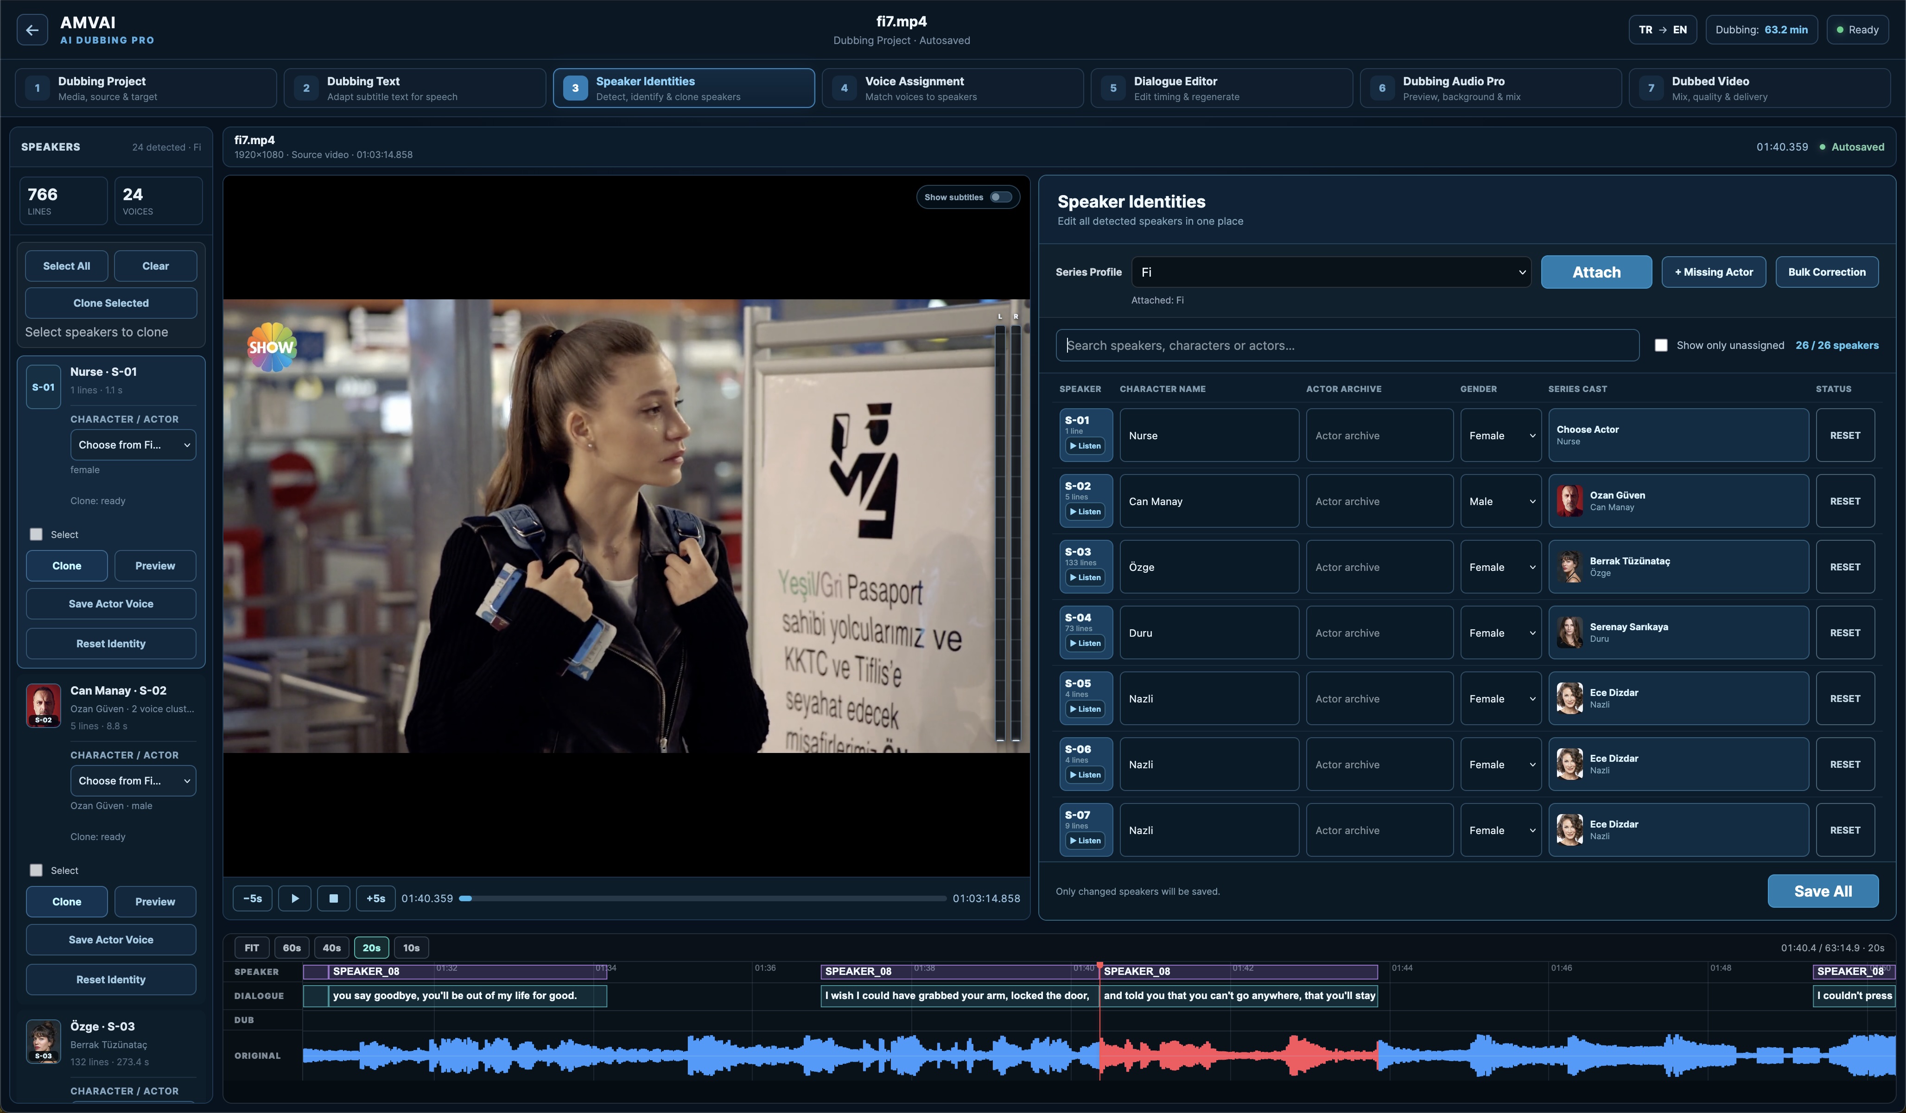Click the + Missing Actor button
1906x1113 pixels.
pos(1713,272)
